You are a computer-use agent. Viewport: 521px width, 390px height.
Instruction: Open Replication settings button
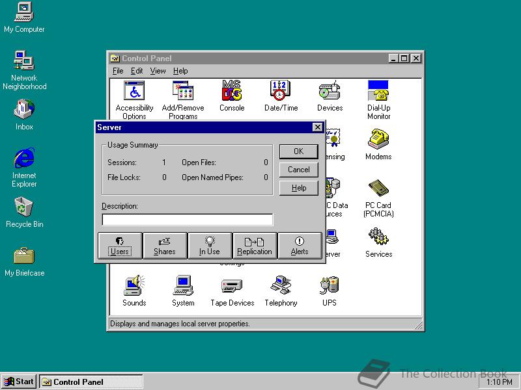(255, 246)
